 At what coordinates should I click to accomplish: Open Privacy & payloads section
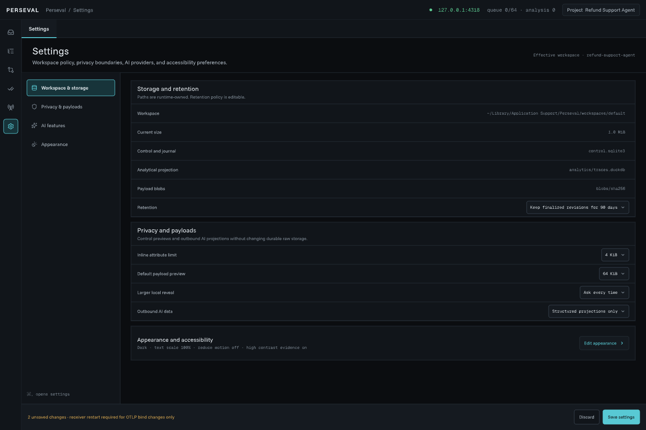pyautogui.click(x=71, y=107)
